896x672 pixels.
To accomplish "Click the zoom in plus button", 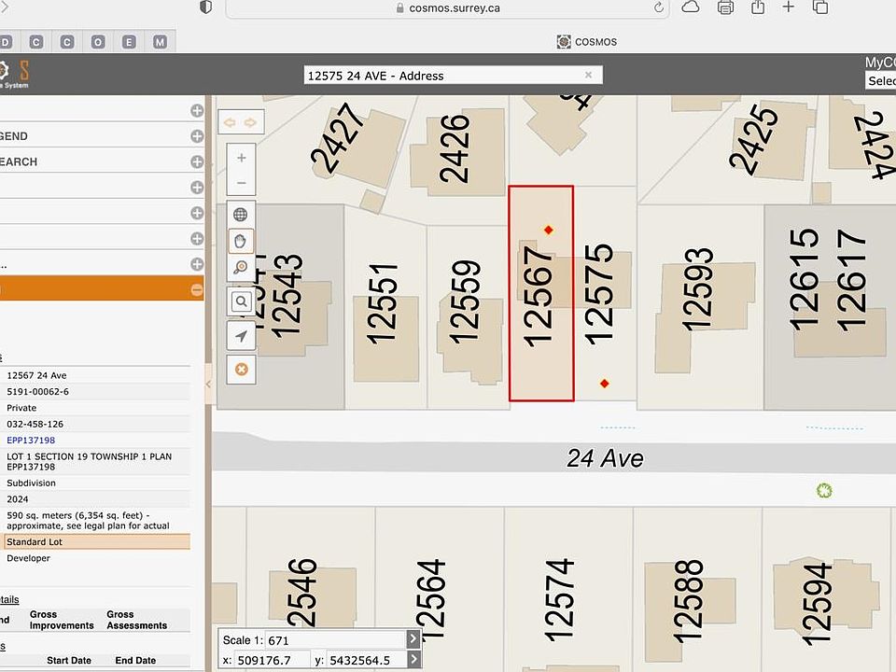I will 242,158.
